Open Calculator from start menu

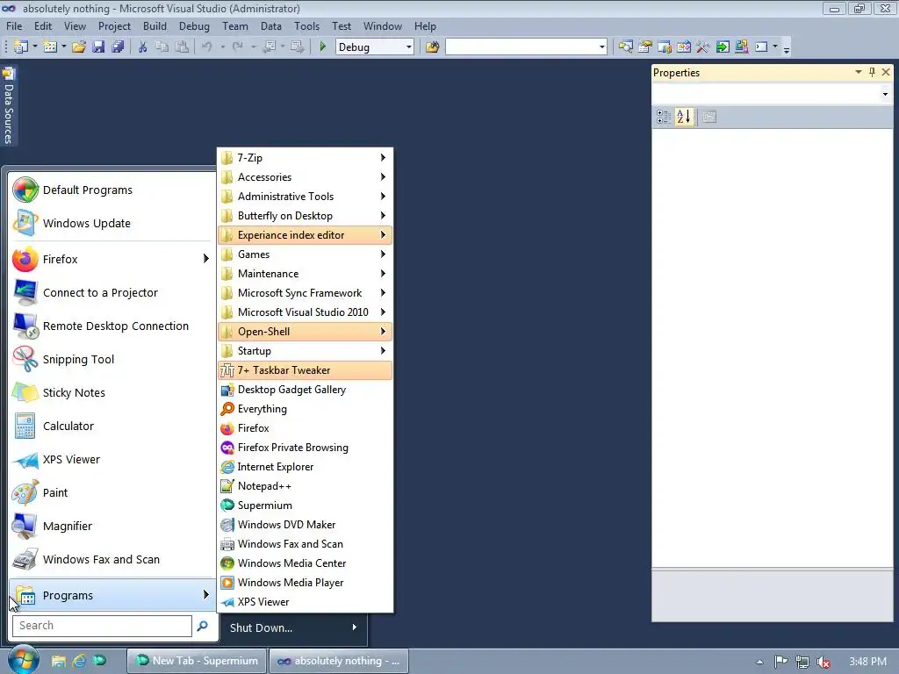click(x=111, y=427)
